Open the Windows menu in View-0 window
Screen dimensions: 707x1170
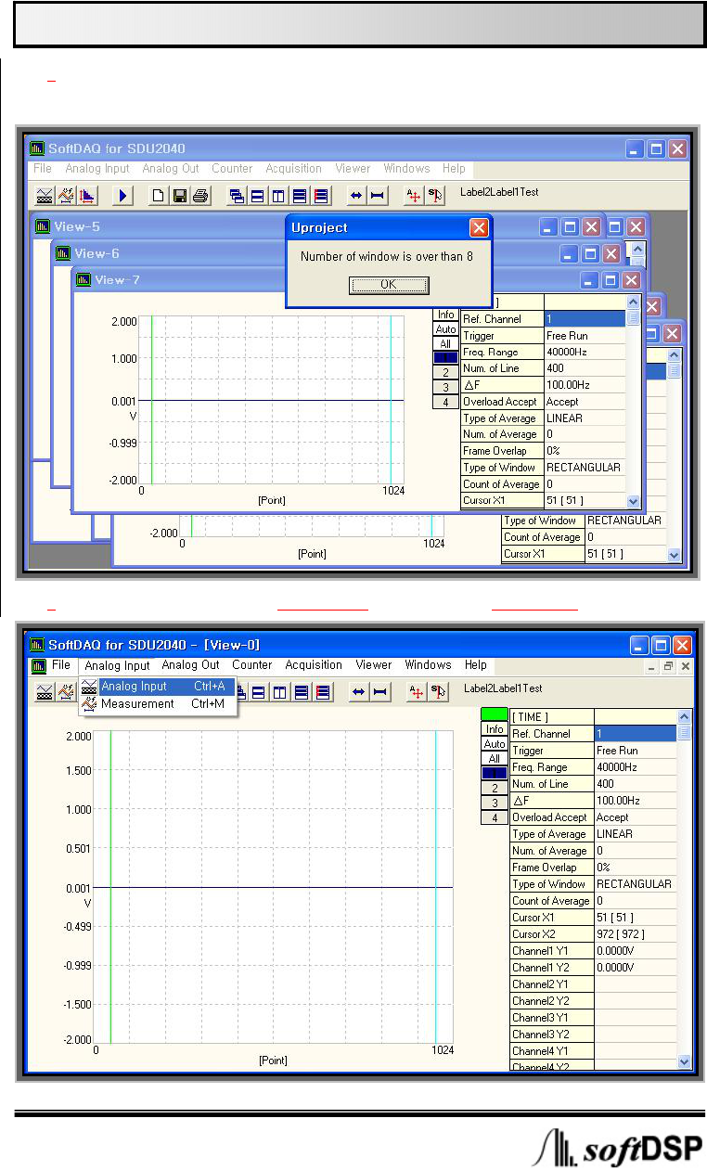click(x=428, y=665)
